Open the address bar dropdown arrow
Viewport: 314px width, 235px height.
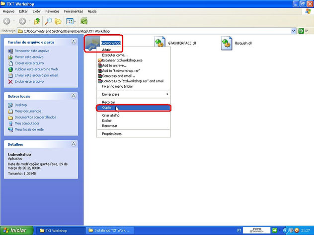coord(293,31)
